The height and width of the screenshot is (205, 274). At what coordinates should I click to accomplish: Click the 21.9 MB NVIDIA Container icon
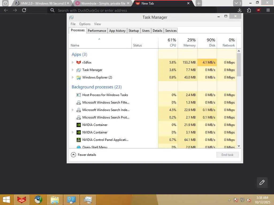pos(79,125)
